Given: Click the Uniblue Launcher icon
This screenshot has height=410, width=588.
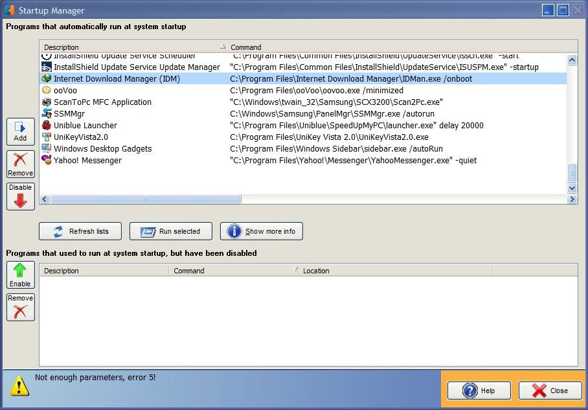Looking at the screenshot, I should pyautogui.click(x=47, y=125).
